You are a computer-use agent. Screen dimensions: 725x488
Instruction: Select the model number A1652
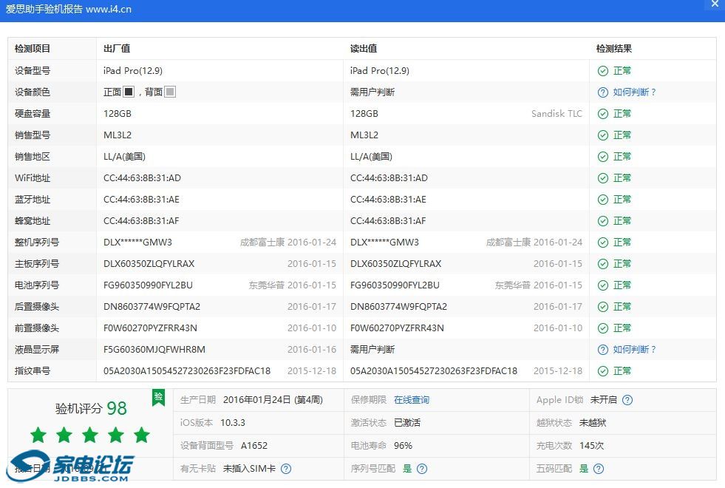pos(254,445)
